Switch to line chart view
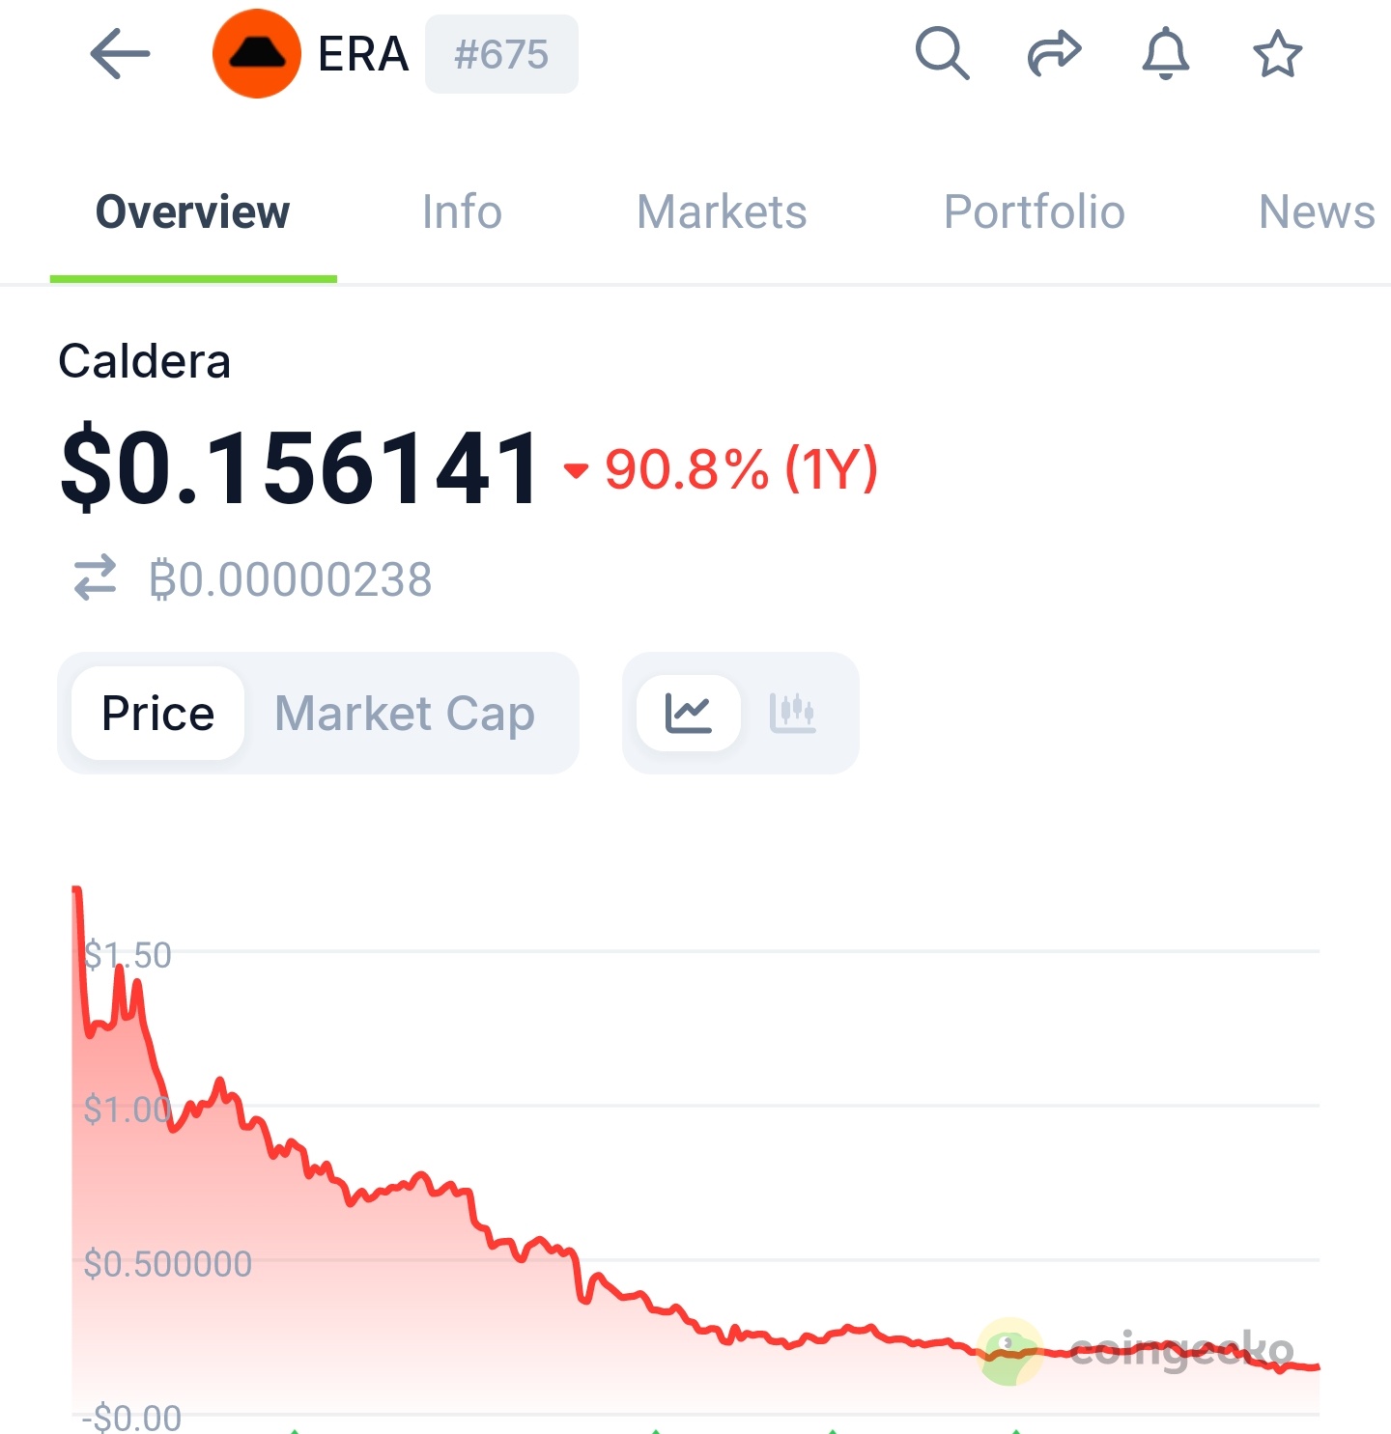1391x1434 pixels. 689,714
